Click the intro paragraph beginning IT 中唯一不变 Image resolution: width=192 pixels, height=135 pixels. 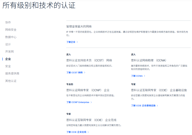click(127, 34)
